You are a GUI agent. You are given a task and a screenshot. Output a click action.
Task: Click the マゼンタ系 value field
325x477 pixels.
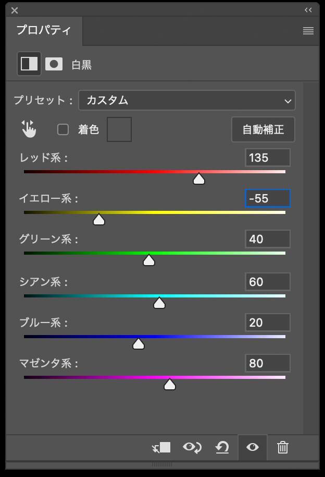pos(268,363)
